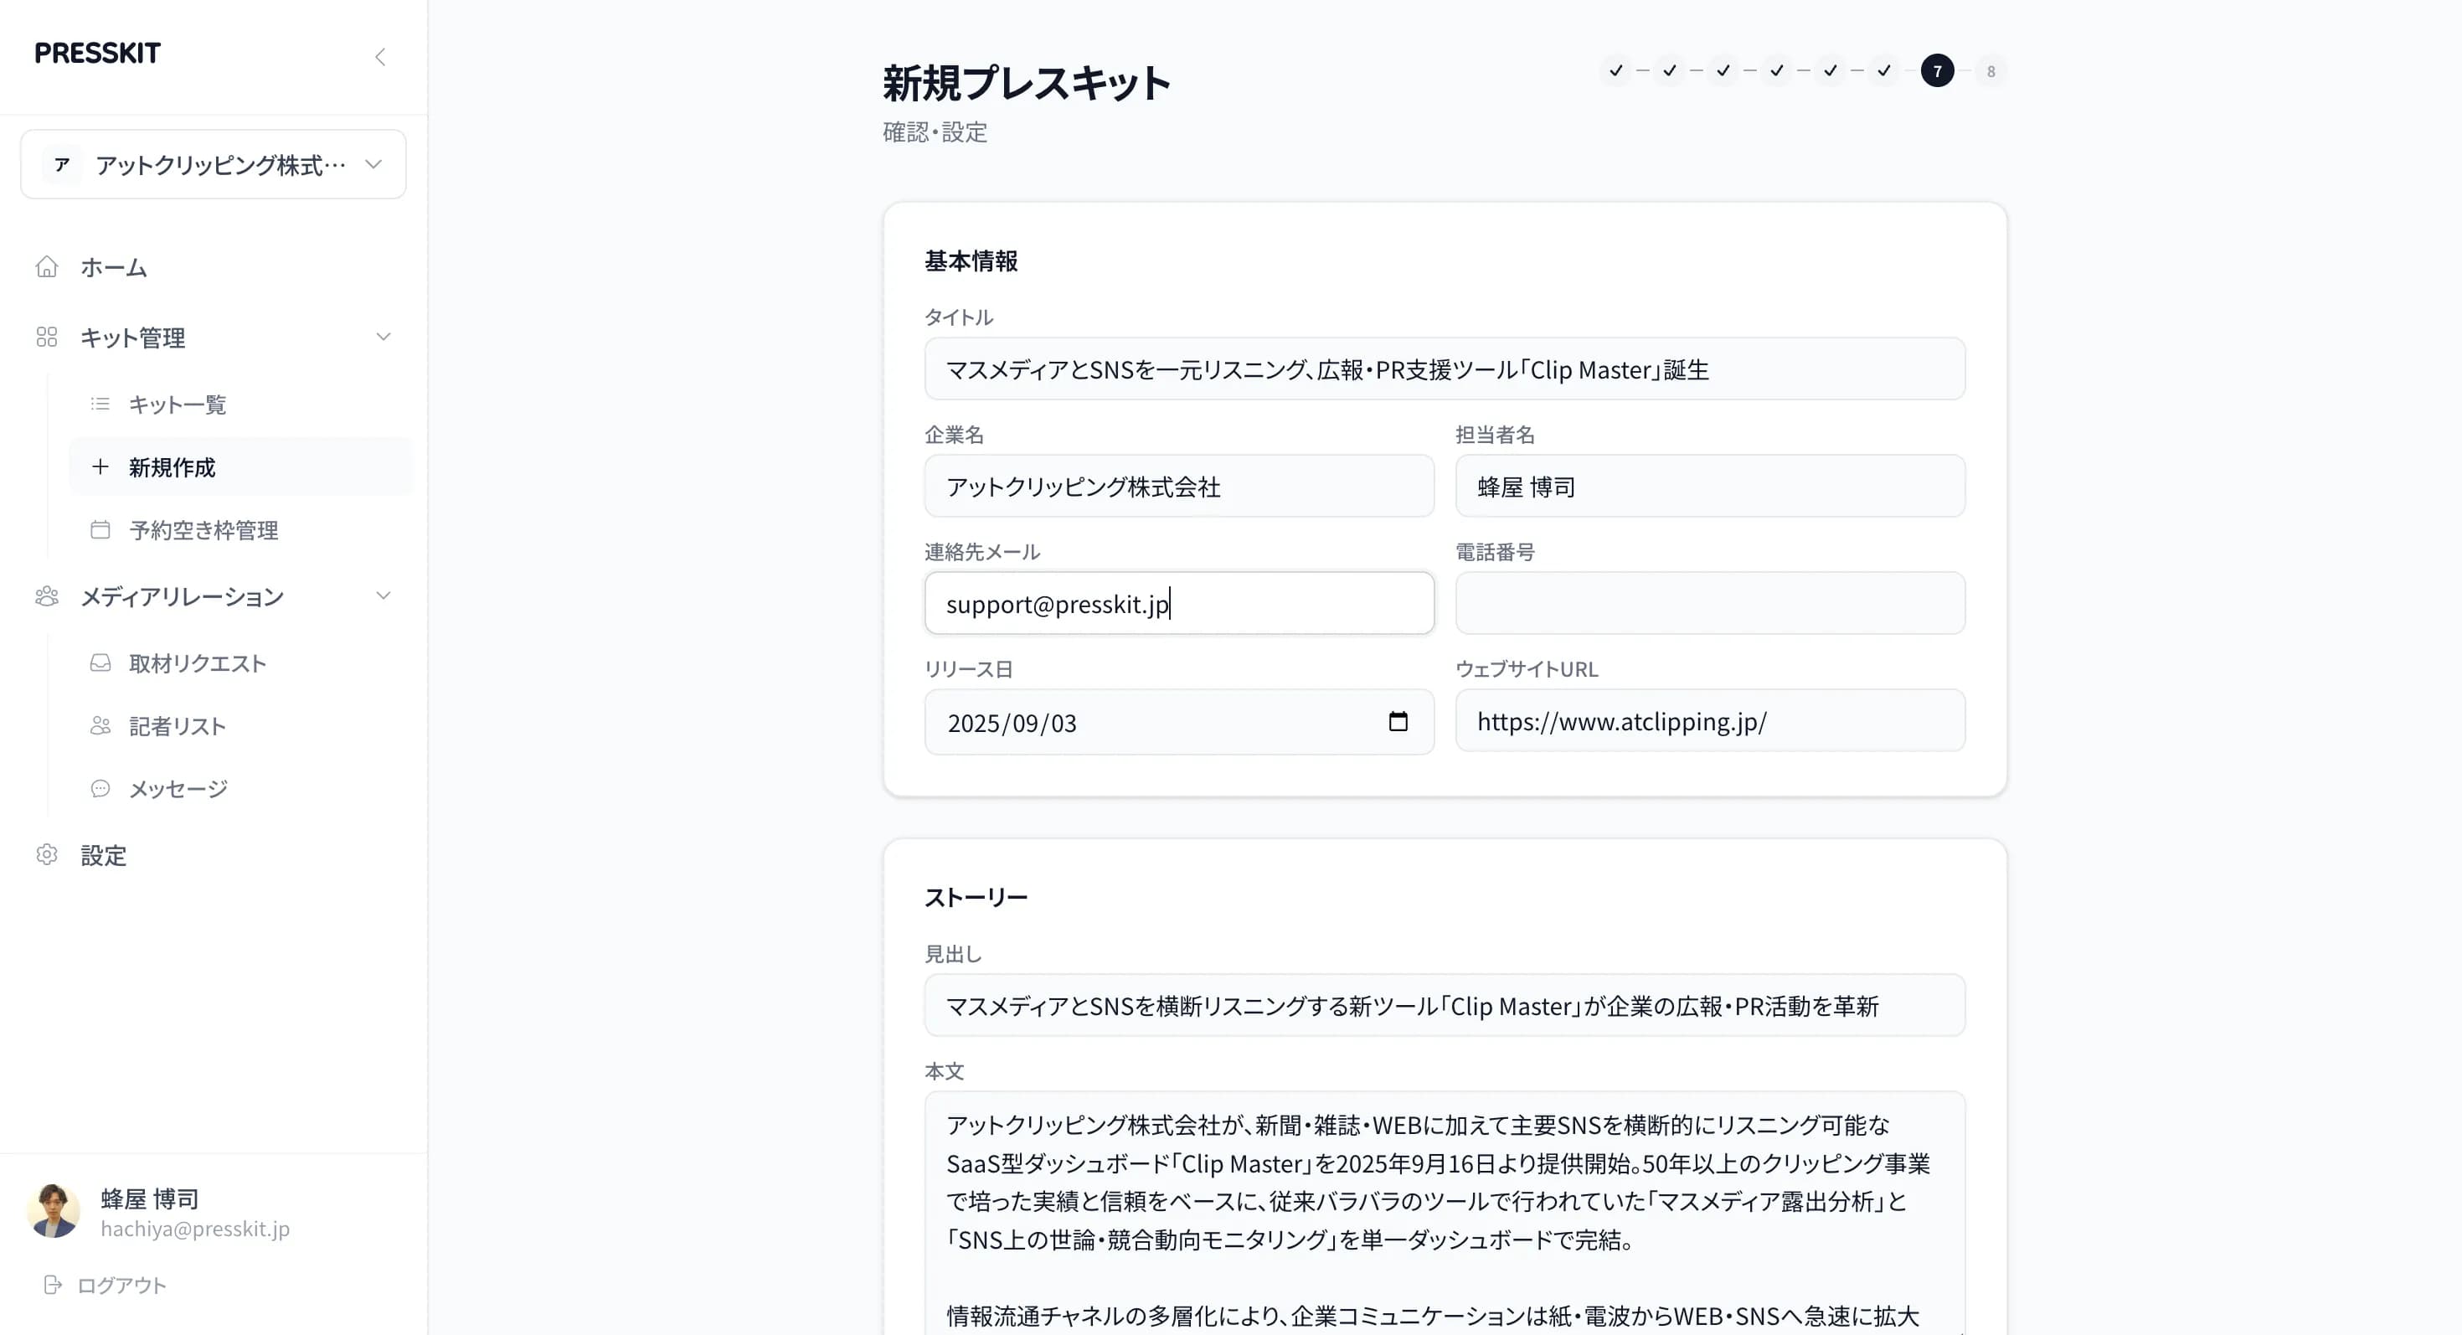Jump to step 4 in the progress stepper
Viewport: 2462px width, 1335px height.
point(1777,70)
